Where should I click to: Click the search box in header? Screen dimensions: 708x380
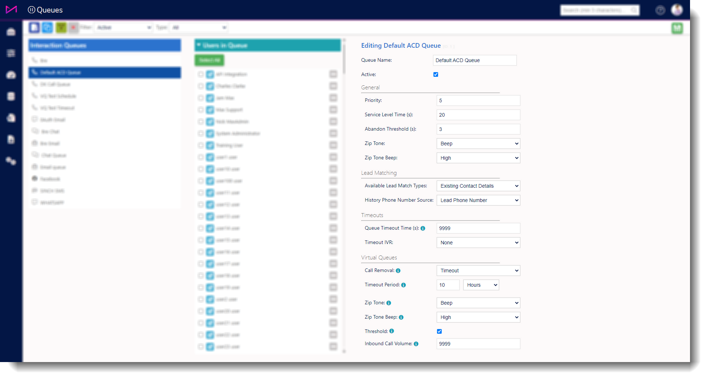pyautogui.click(x=599, y=10)
